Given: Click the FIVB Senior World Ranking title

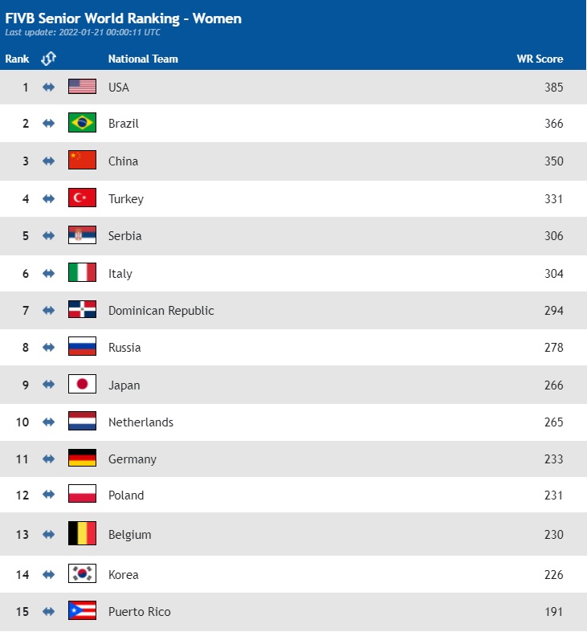Looking at the screenshot, I should pos(124,18).
